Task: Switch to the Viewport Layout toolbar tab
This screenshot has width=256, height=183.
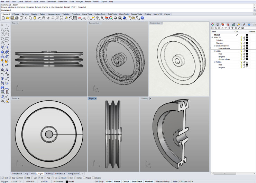Action: coord(54,14)
